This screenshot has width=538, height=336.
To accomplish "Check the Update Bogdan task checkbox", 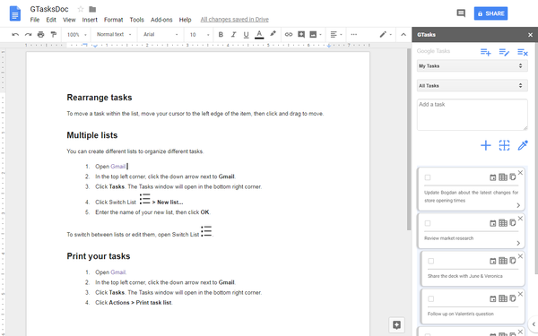I will (428, 177).
